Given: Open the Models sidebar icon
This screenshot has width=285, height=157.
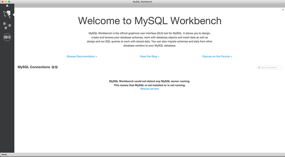Looking at the screenshot, I should point(7,26).
